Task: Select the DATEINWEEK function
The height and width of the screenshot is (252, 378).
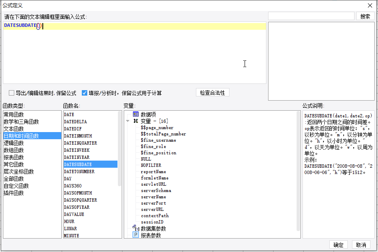Action: pyautogui.click(x=90, y=150)
